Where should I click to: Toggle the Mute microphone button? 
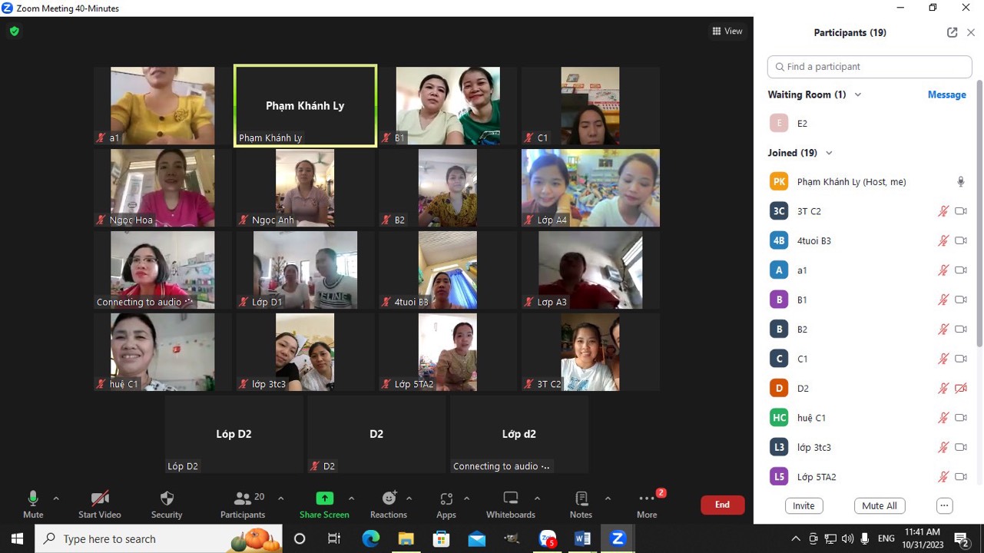click(x=33, y=498)
